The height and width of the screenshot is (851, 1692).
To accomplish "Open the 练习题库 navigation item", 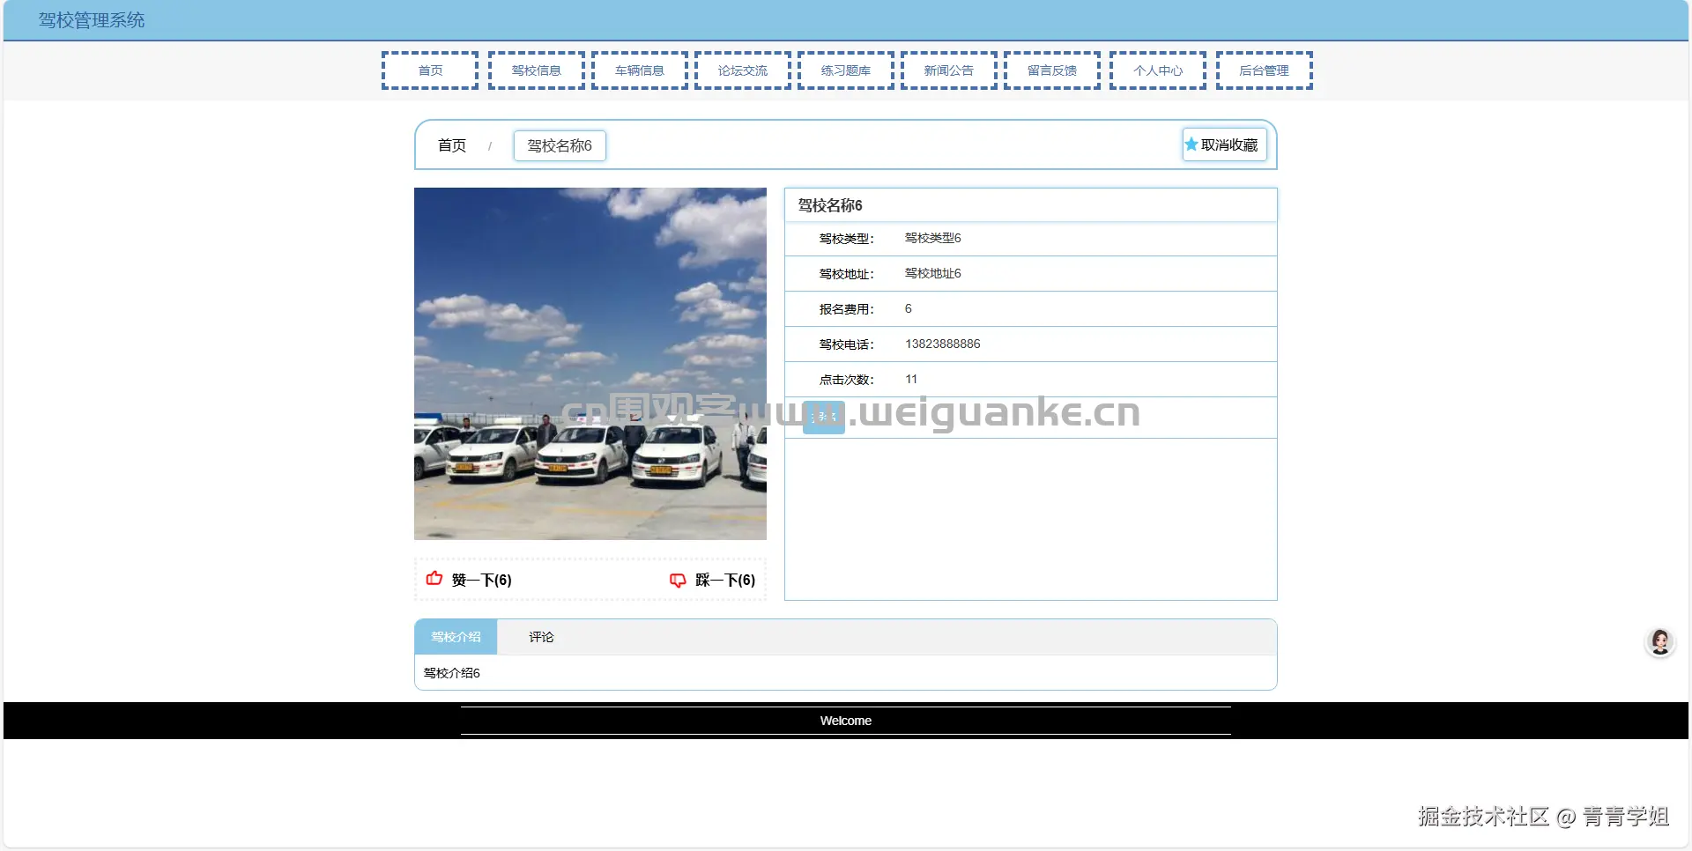I will coord(846,70).
